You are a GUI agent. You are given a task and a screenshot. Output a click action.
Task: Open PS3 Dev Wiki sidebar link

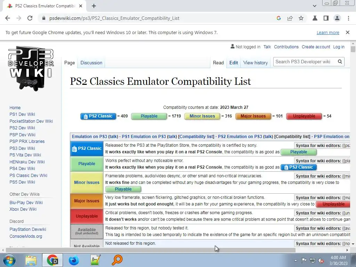pos(22,148)
